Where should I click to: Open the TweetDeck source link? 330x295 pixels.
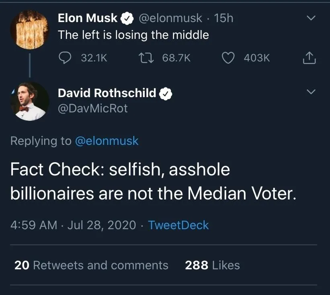(178, 225)
